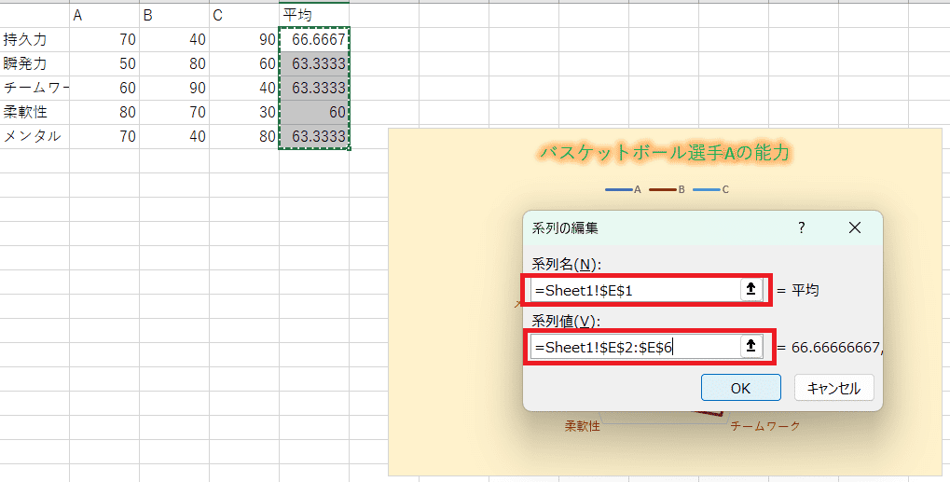Image resolution: width=950 pixels, height=482 pixels.
Task: Close the 系列の編集 dialog
Action: (x=854, y=227)
